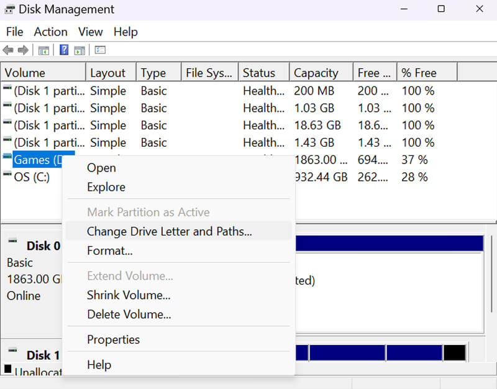Select Explore from the context menu
Screen dimensions: 497x389
coord(106,187)
